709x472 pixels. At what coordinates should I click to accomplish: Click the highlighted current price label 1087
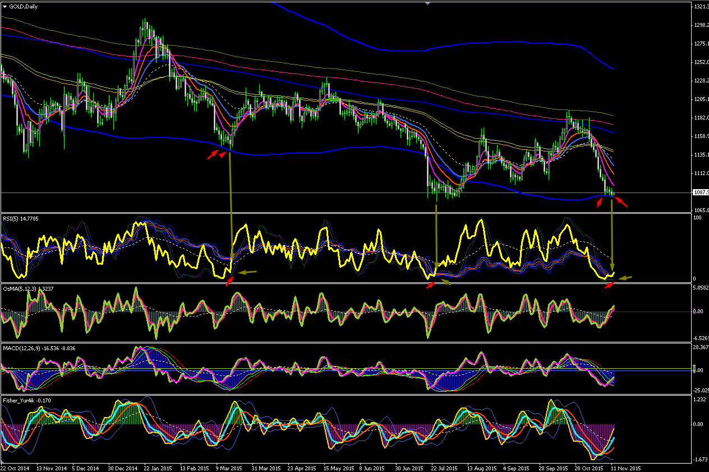(x=701, y=193)
